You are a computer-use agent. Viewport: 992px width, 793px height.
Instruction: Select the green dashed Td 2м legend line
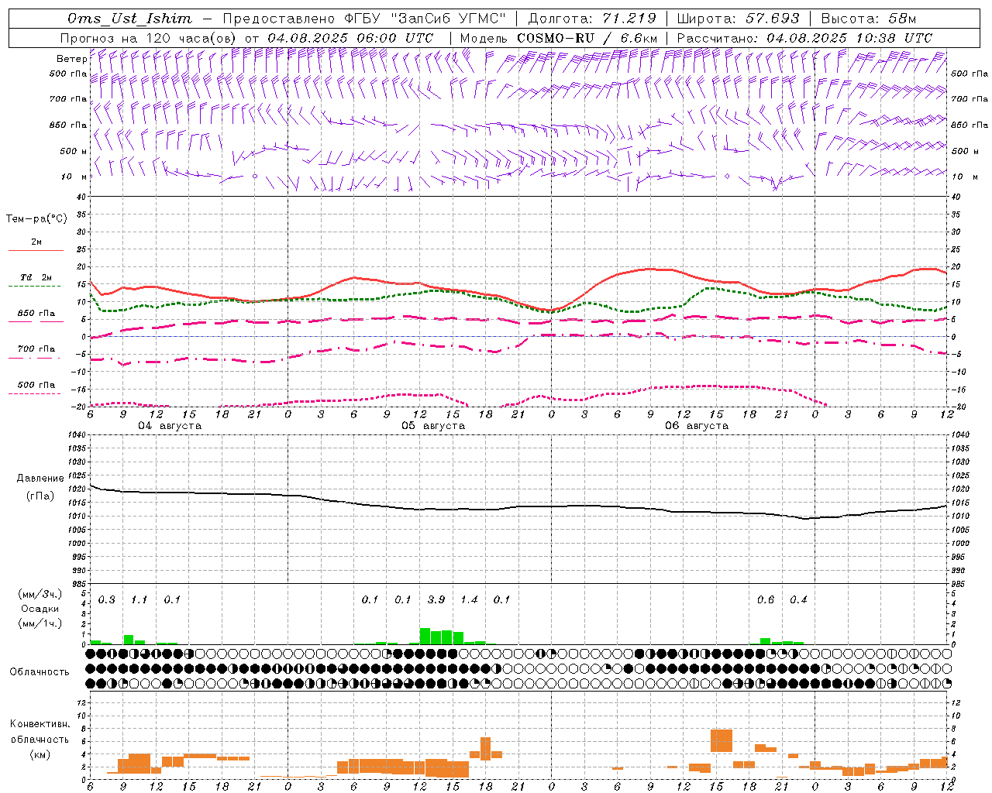[x=34, y=287]
